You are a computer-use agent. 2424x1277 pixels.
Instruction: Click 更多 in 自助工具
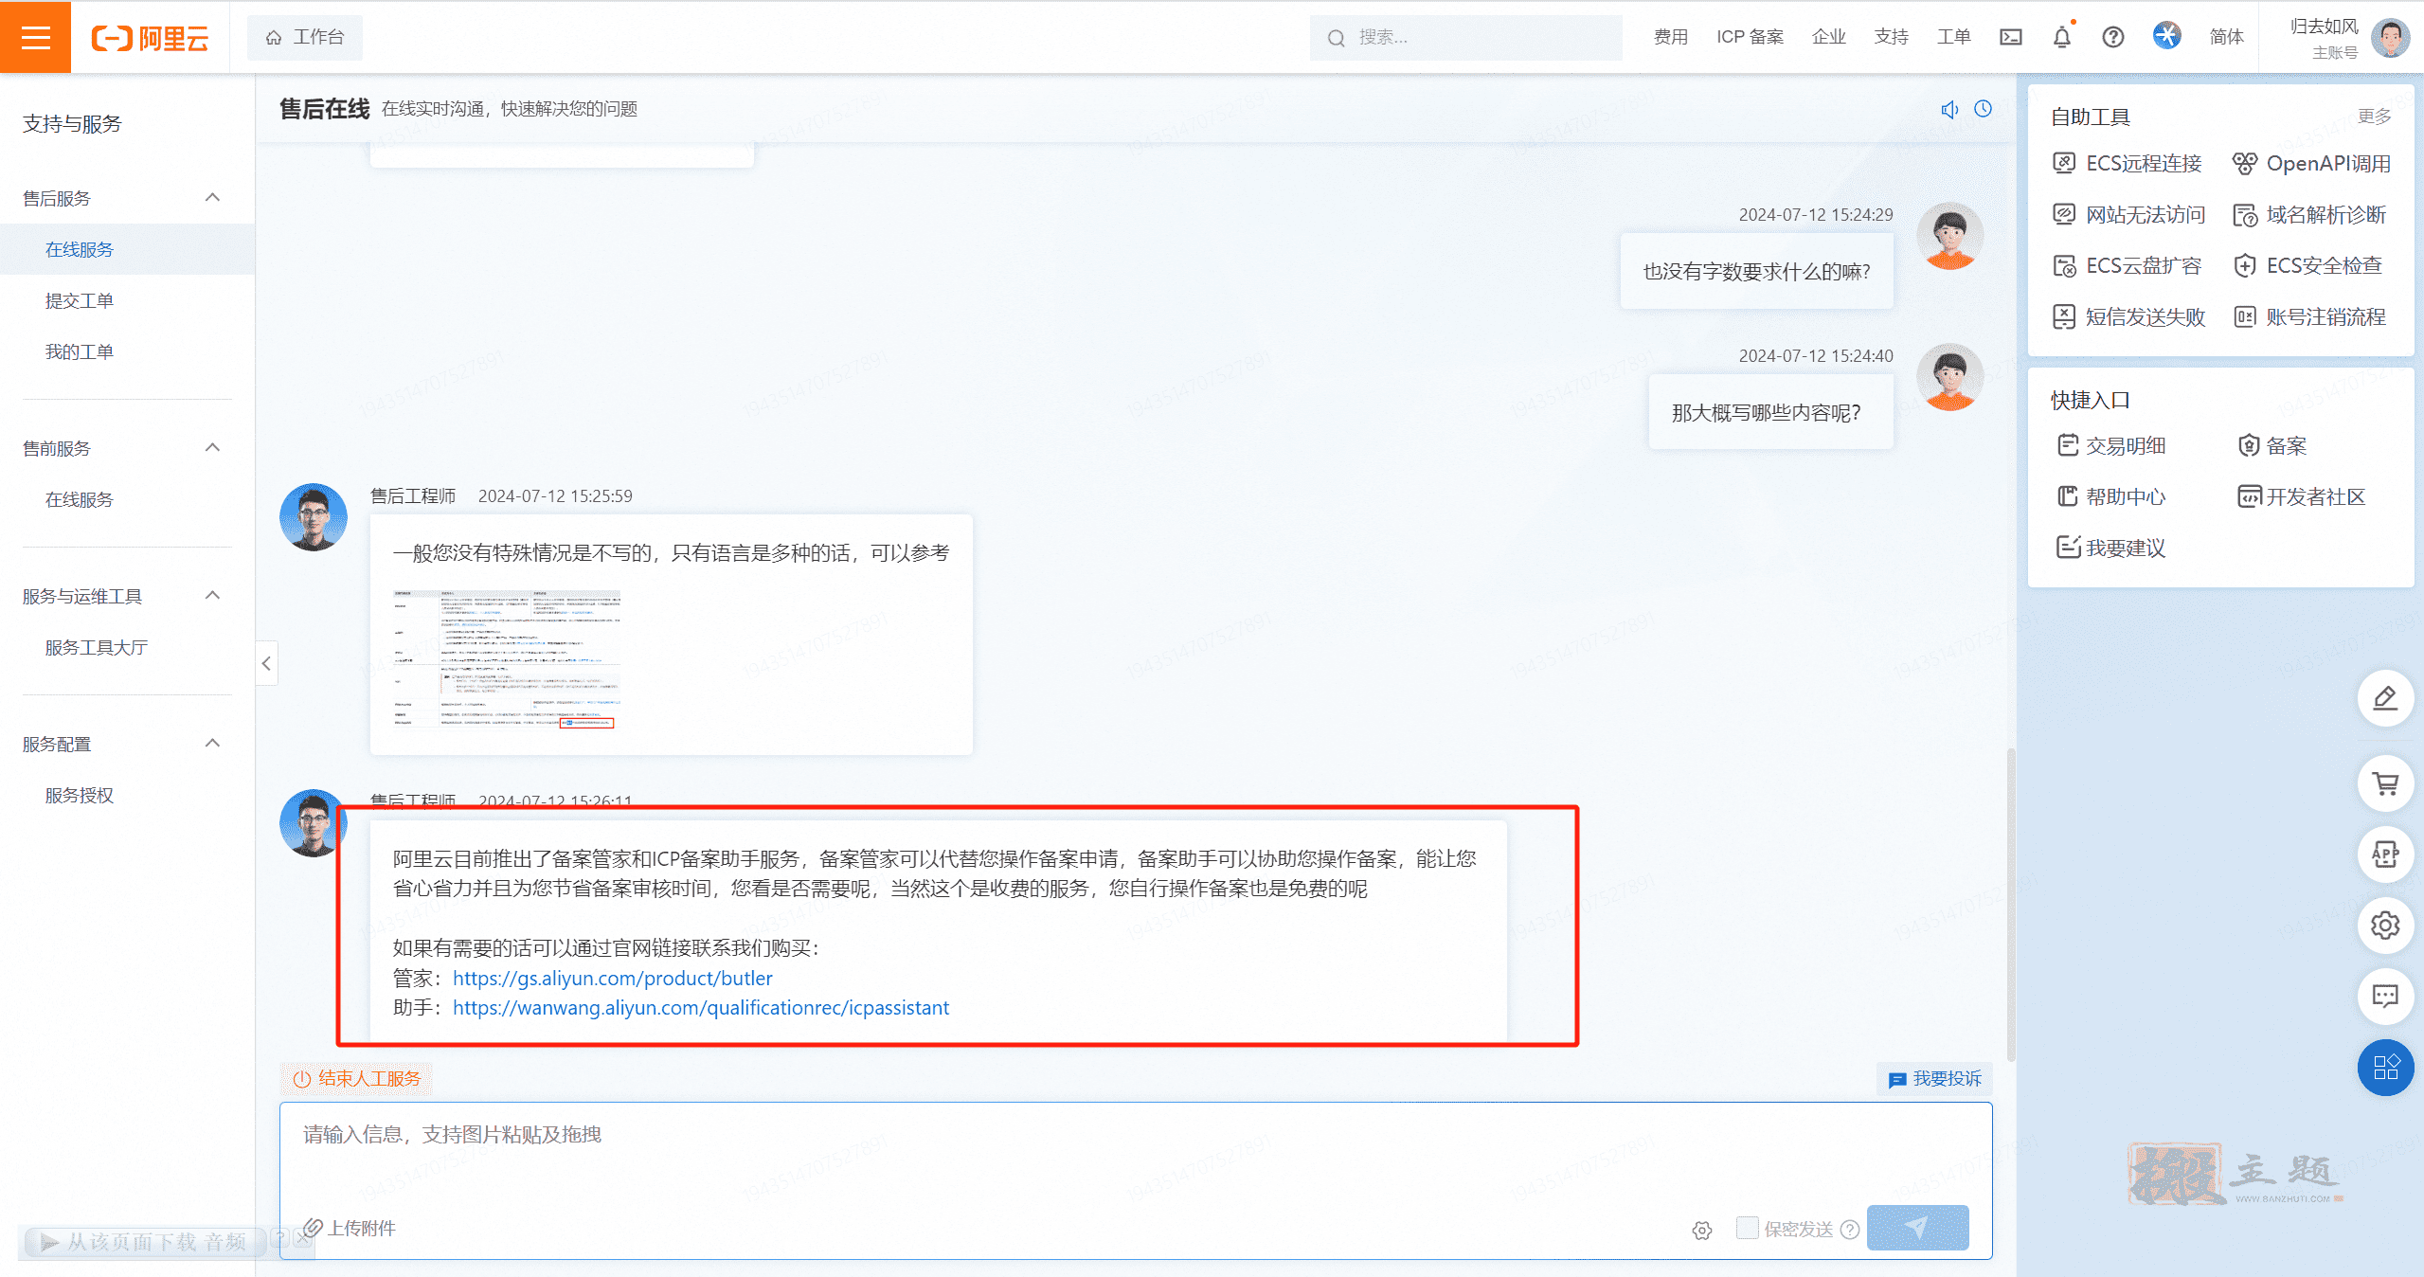pos(2374,116)
